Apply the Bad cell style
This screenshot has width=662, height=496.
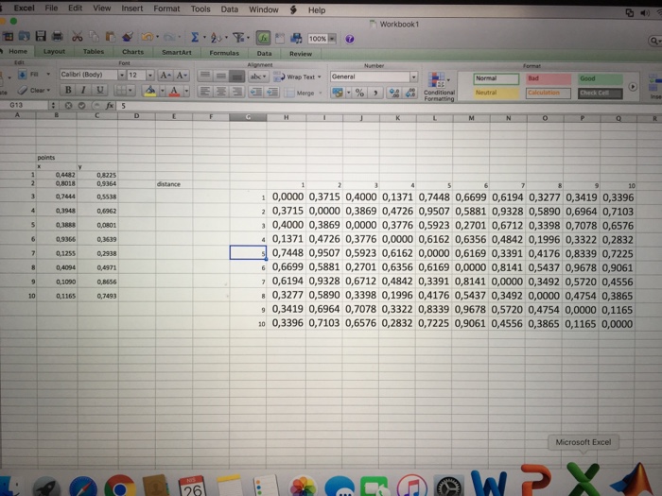click(x=548, y=78)
